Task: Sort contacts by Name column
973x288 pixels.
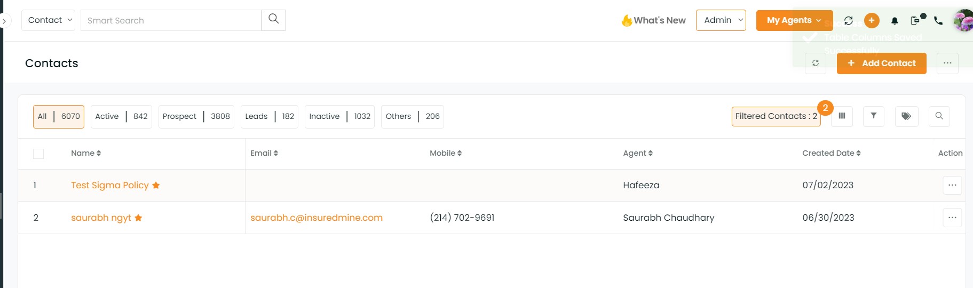Action: pos(86,153)
